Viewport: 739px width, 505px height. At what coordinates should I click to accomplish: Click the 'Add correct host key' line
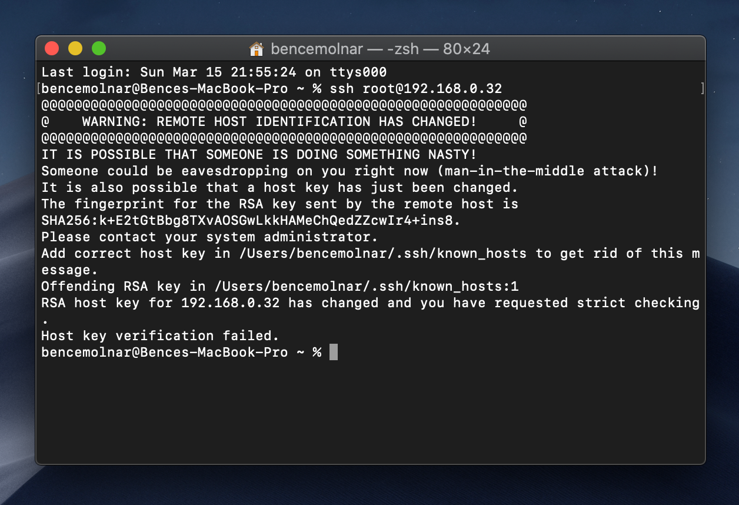(x=371, y=254)
